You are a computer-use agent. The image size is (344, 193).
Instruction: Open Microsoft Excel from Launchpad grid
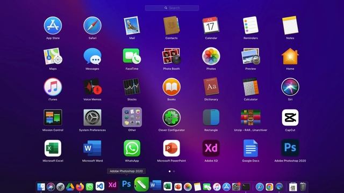[x=53, y=148]
